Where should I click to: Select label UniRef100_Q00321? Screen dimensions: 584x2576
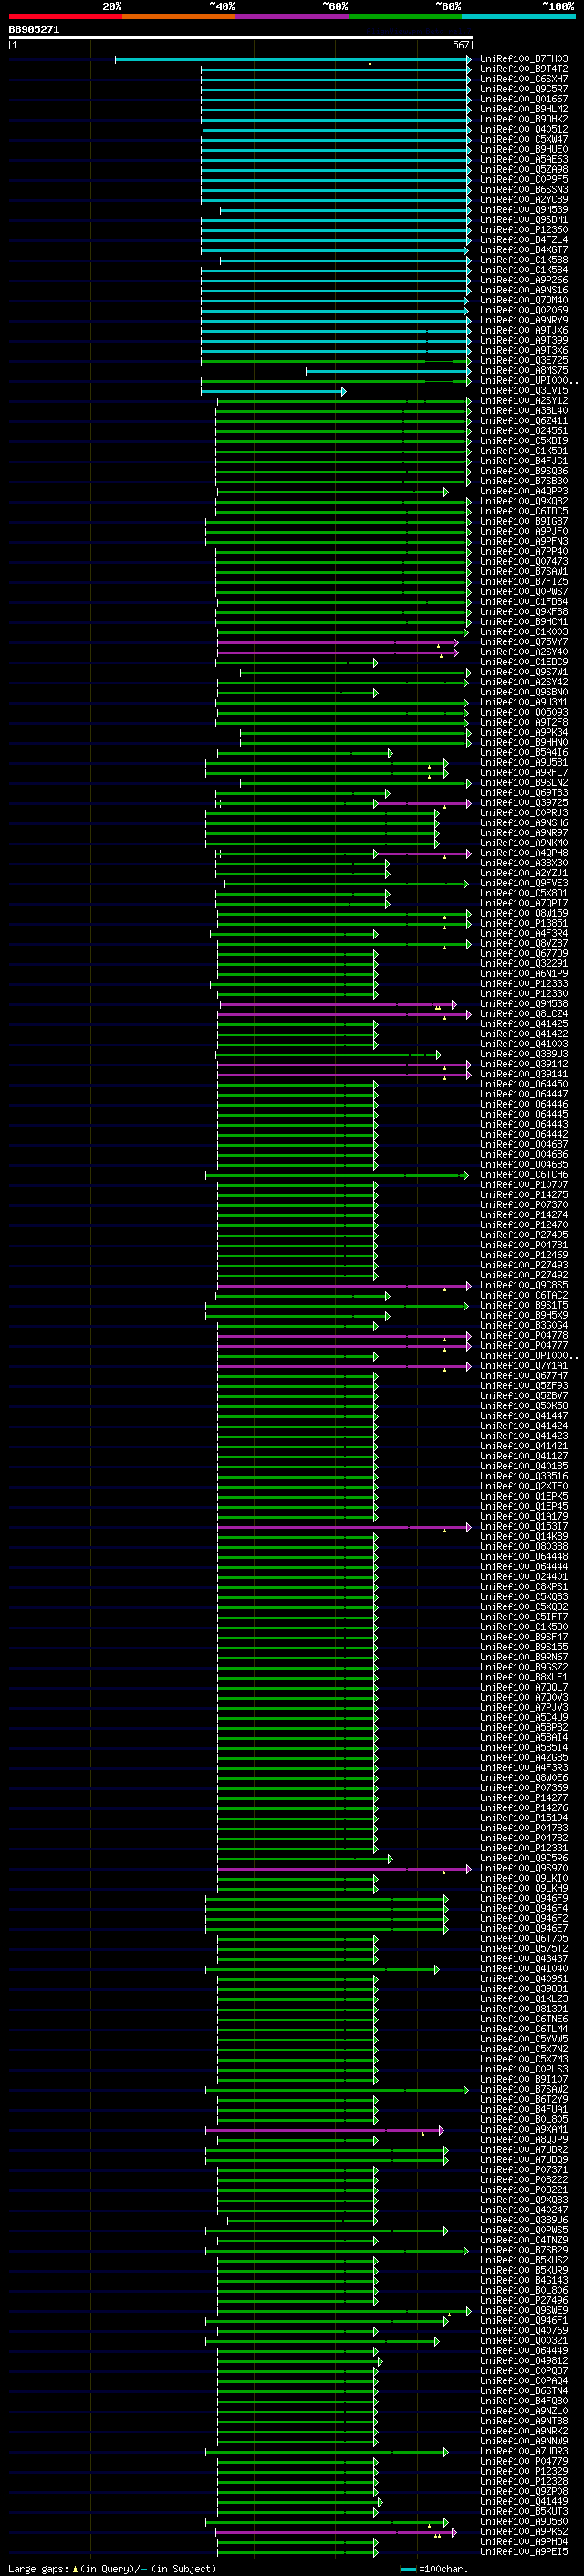click(524, 2341)
